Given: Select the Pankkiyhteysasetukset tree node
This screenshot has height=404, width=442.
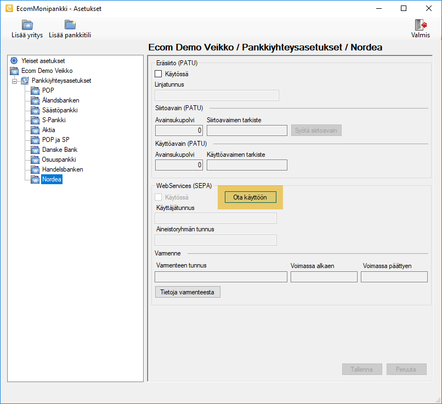Looking at the screenshot, I should tap(61, 81).
